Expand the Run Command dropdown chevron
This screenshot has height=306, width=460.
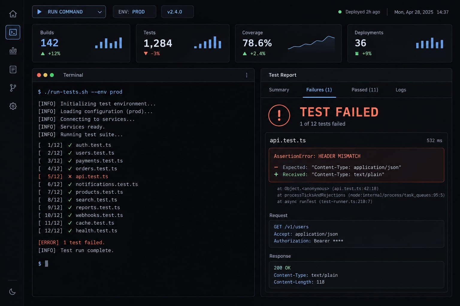click(100, 12)
